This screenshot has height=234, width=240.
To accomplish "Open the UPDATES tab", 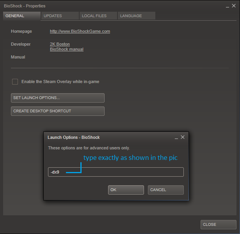I will pos(60,16).
